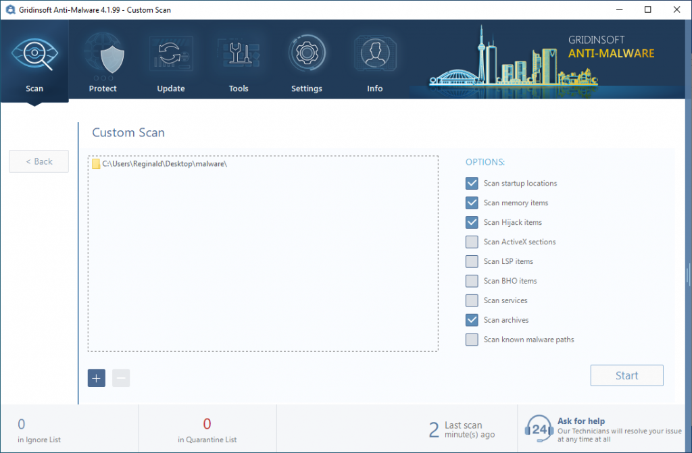692x453 pixels.
Task: Go back with the Back button
Action: point(39,161)
